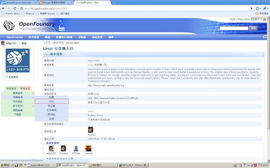Click the green play icon beside 基本資料

[47, 54]
